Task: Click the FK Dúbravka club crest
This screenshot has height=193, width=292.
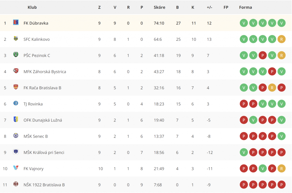Action: tap(16, 22)
